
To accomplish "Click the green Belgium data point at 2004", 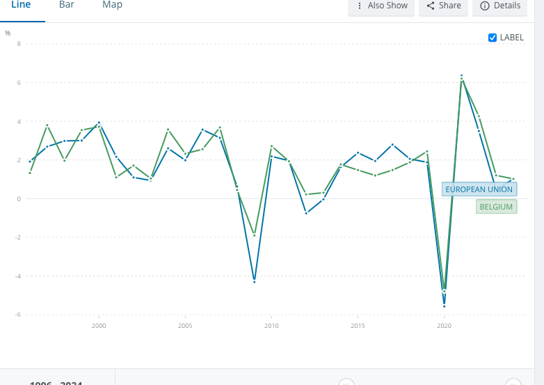I will click(168, 130).
